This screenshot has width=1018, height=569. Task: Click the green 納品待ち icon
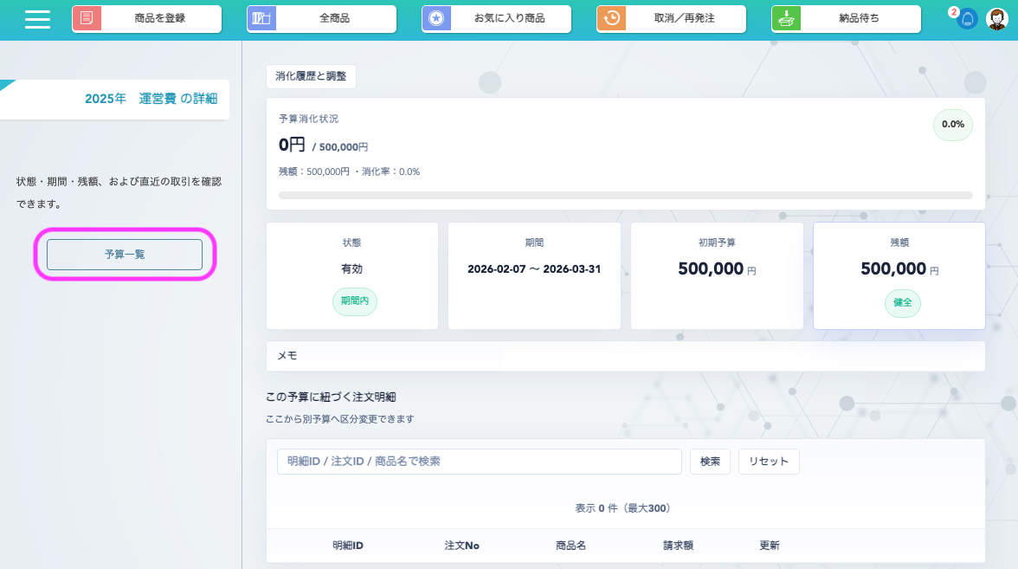pyautogui.click(x=786, y=19)
